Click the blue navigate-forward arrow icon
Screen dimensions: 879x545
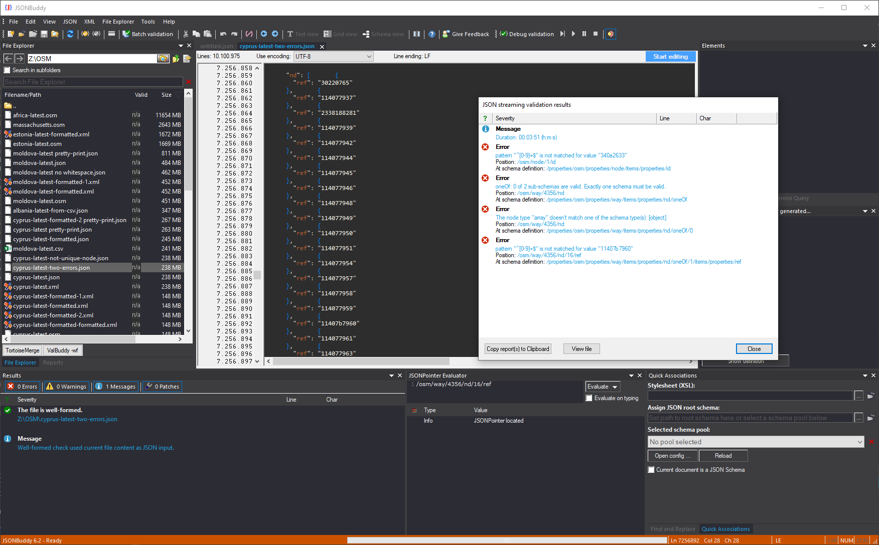click(275, 34)
